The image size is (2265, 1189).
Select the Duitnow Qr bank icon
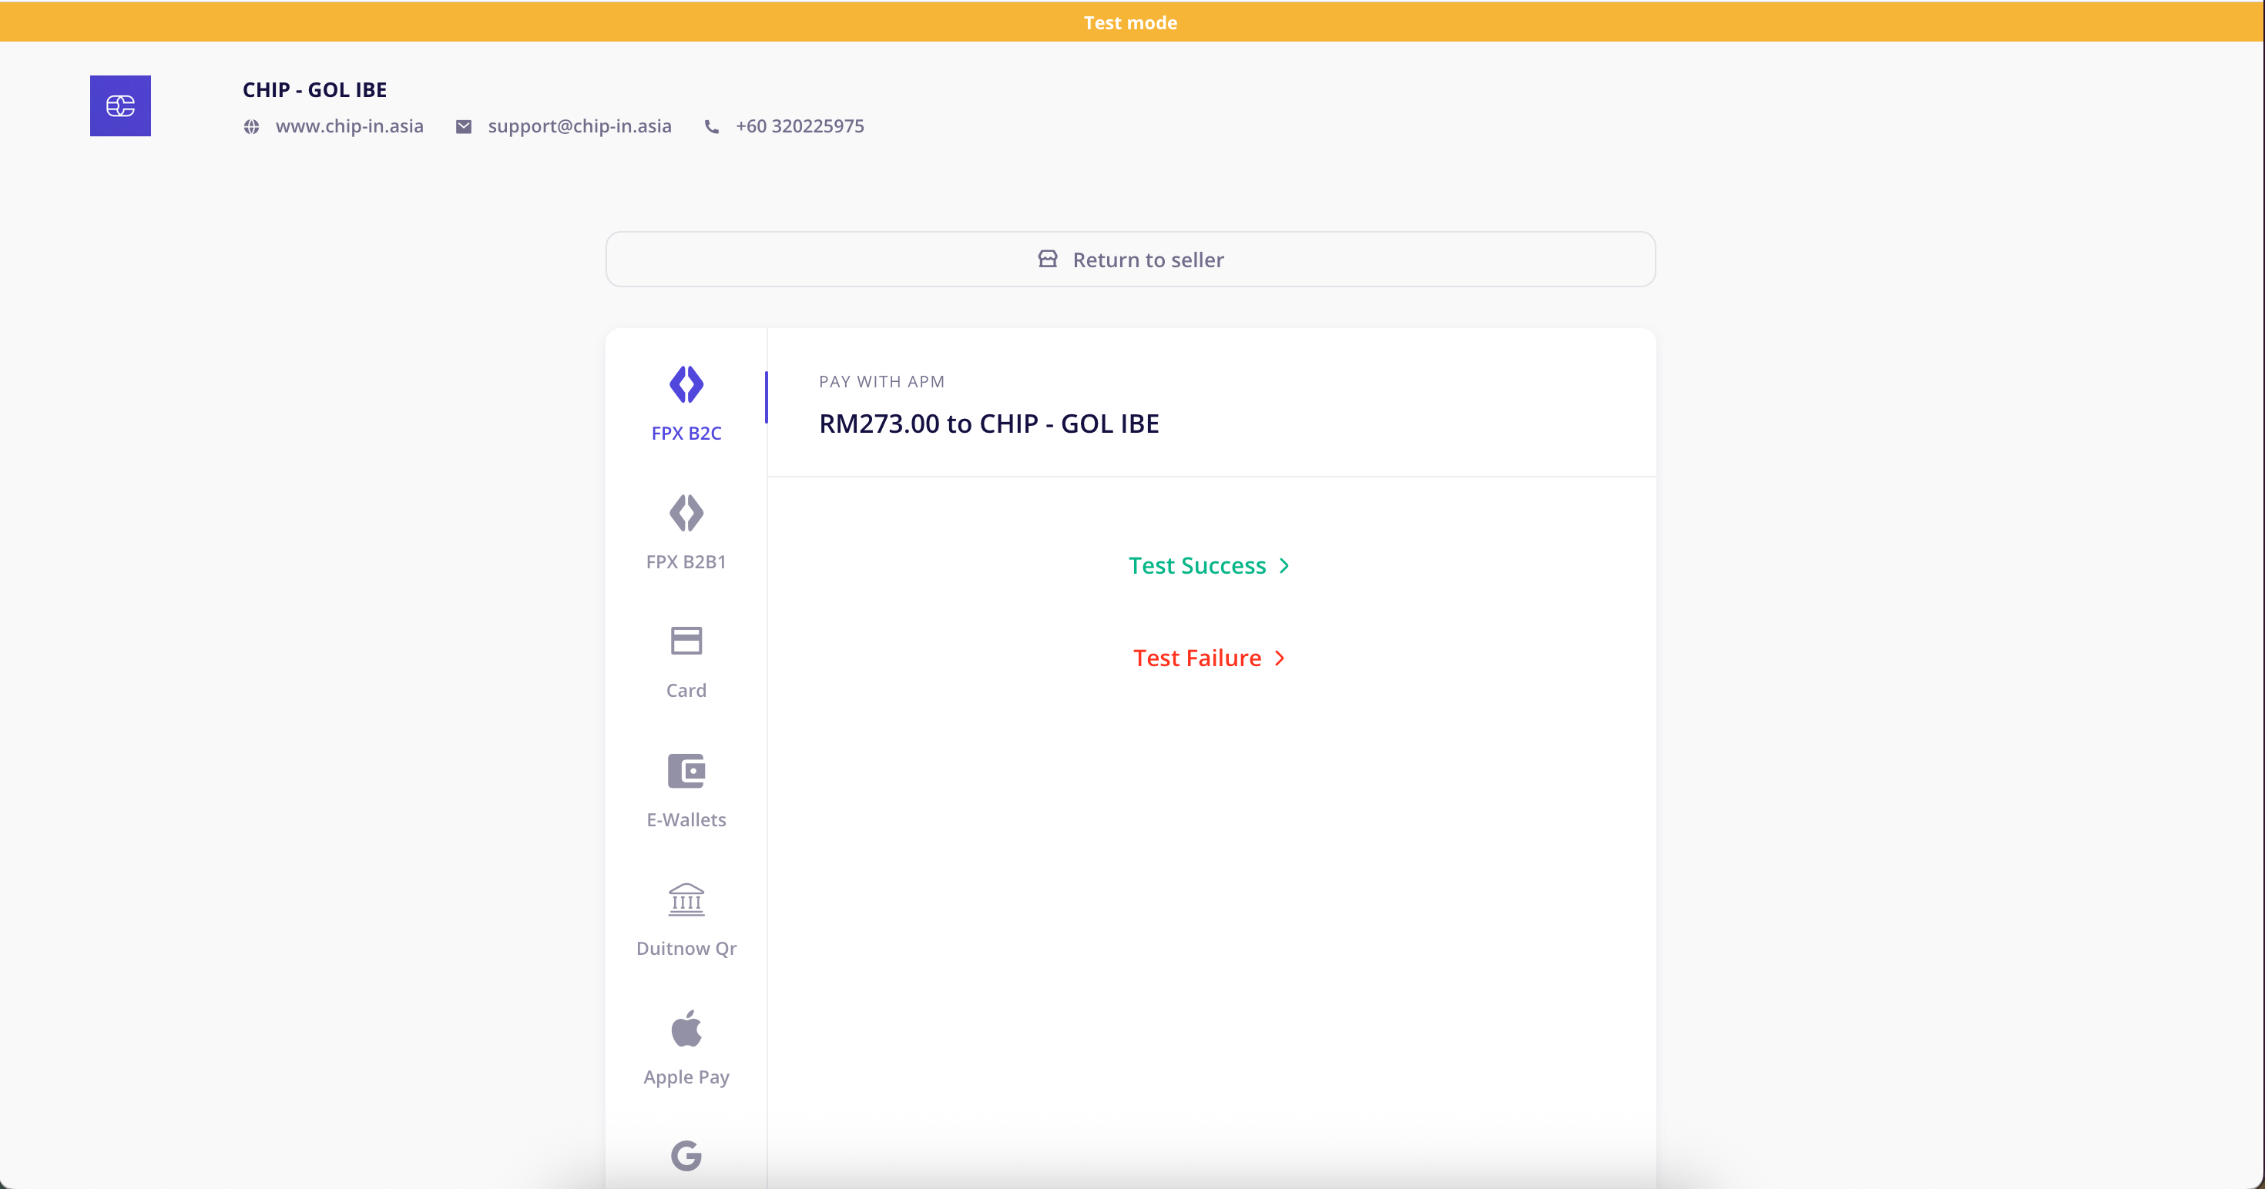pos(686,900)
